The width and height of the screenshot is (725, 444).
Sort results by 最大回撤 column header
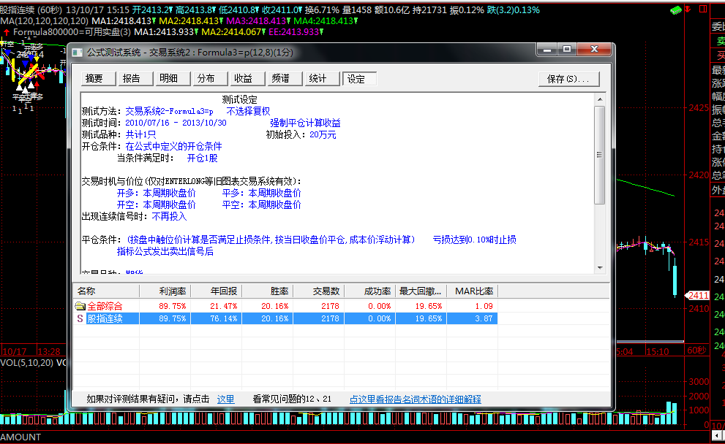pyautogui.click(x=419, y=291)
